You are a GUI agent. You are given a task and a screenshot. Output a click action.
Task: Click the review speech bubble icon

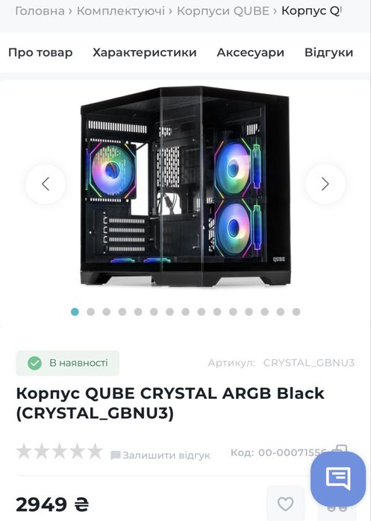(x=115, y=455)
